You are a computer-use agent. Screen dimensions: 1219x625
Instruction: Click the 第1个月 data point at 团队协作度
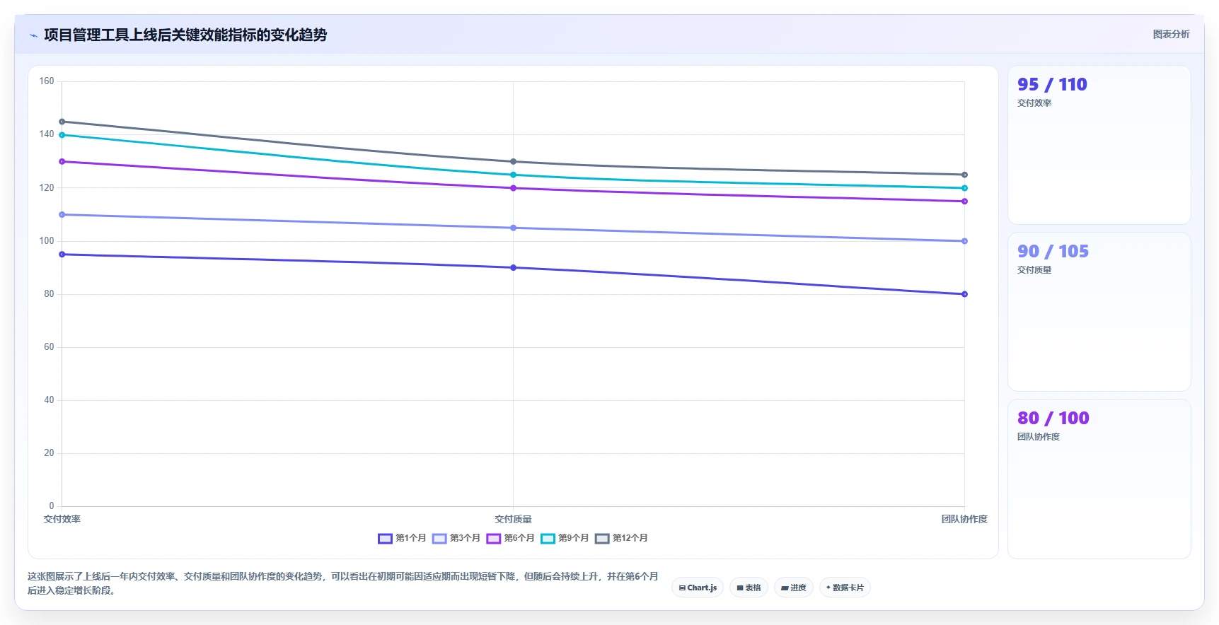964,294
